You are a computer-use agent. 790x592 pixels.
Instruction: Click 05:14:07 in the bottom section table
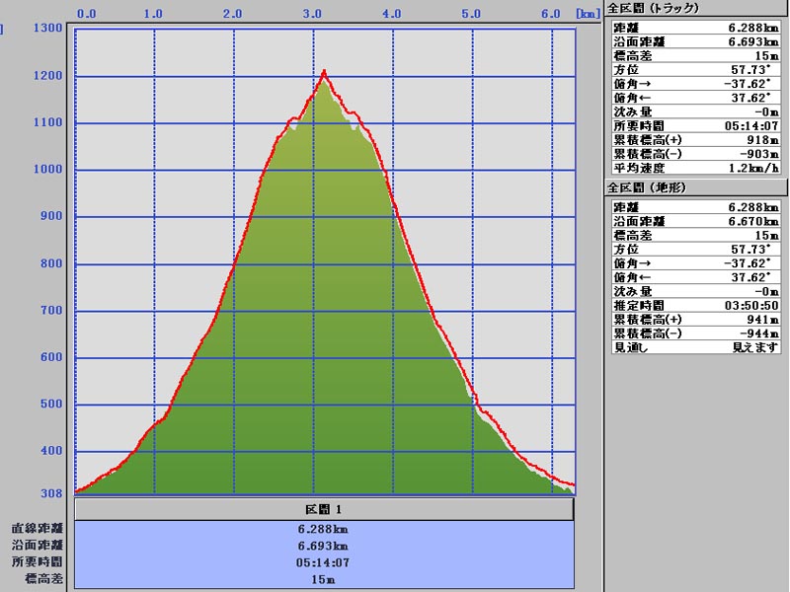coord(324,562)
